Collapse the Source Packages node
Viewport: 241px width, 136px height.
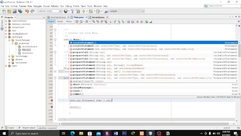tap(9, 40)
